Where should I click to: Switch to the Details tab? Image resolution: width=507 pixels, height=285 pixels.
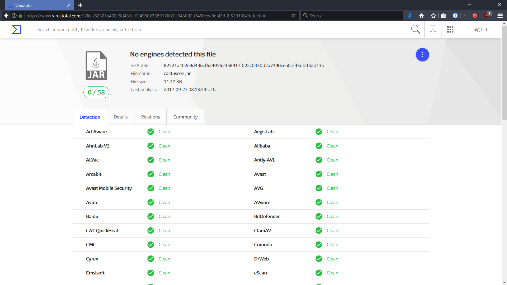pyautogui.click(x=120, y=117)
